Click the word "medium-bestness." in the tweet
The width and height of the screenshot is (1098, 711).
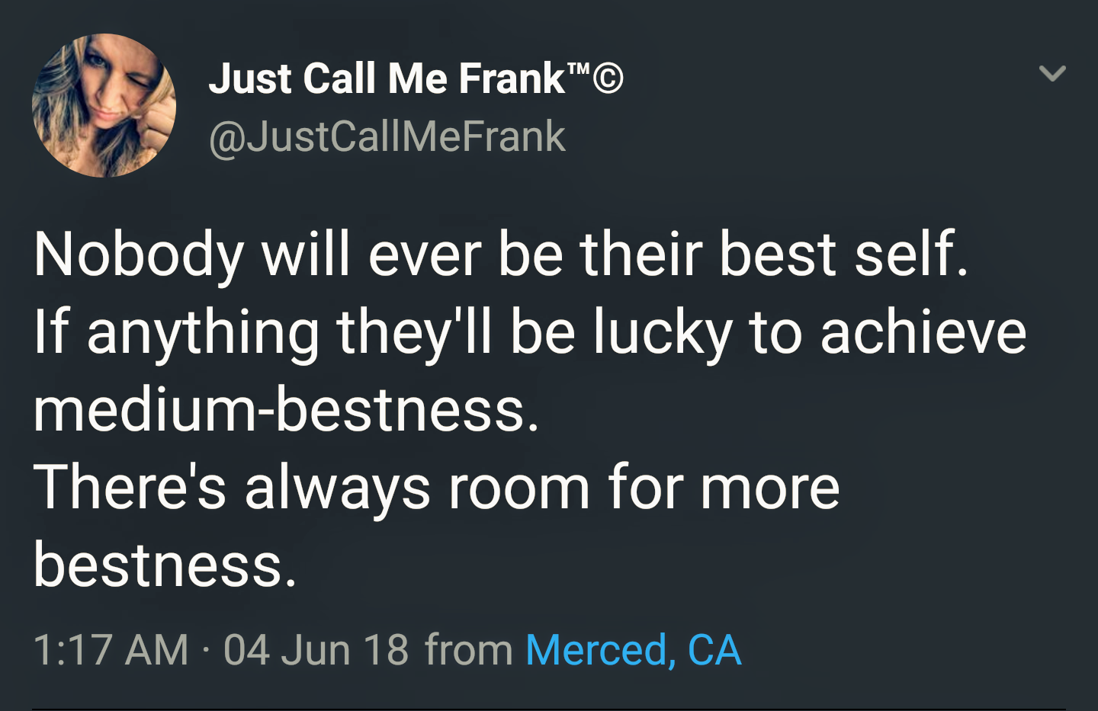click(286, 411)
